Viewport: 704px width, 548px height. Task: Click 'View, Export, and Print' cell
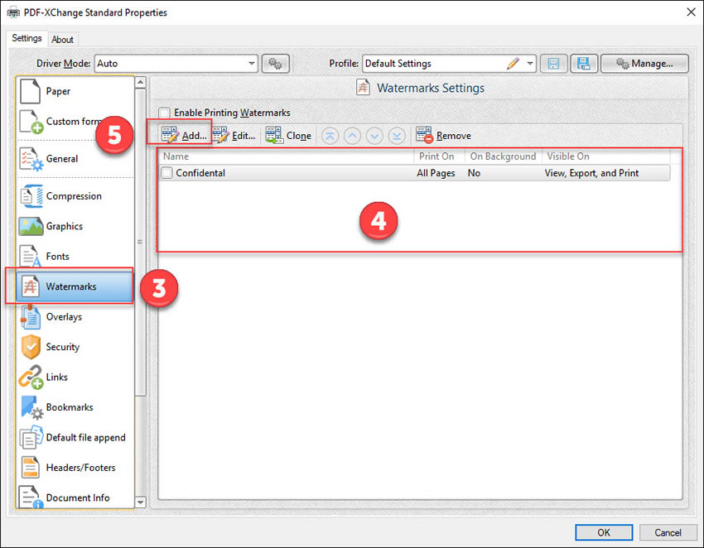tap(591, 173)
